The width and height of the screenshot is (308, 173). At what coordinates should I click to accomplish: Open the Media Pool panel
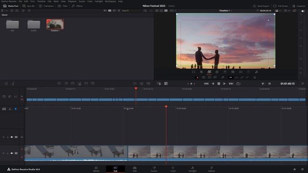[x=11, y=6]
